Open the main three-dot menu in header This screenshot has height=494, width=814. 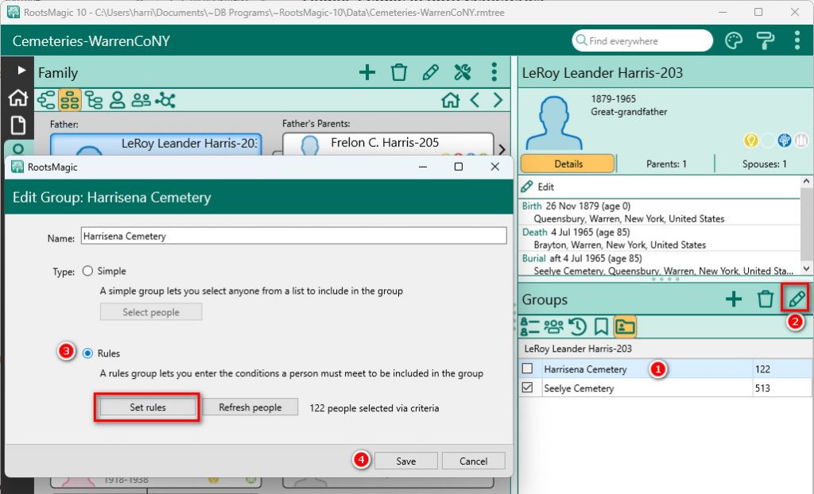pos(797,41)
